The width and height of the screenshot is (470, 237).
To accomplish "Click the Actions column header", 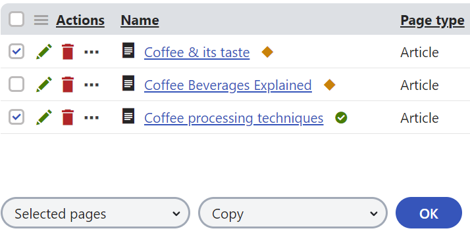I will 80,20.
